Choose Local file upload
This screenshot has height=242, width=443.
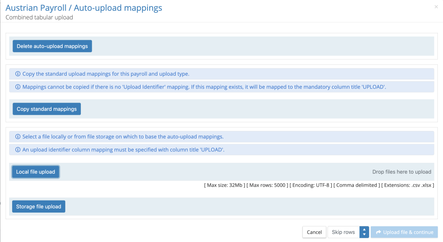(x=35, y=172)
